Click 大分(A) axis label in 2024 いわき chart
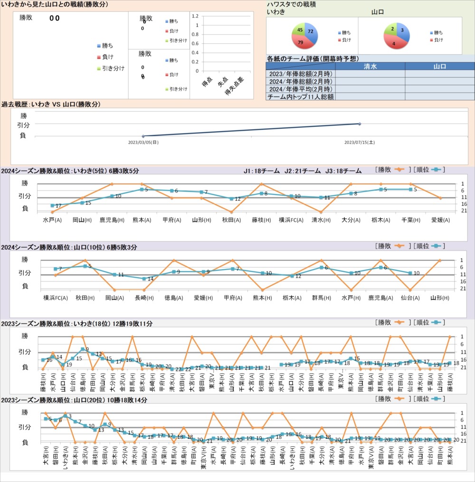Screen dimensions: 475x482 pyautogui.click(x=351, y=220)
